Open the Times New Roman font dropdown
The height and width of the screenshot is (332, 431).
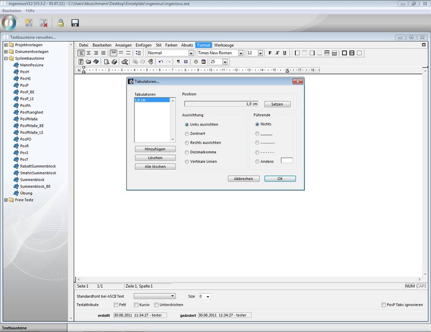tap(241, 53)
